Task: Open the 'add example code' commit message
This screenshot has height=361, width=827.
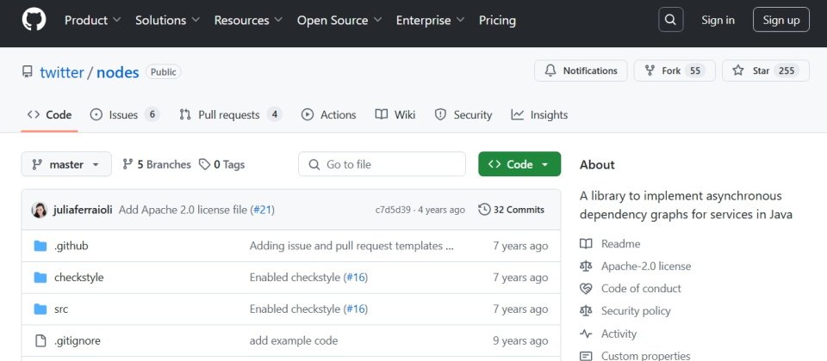Action: [x=294, y=341]
